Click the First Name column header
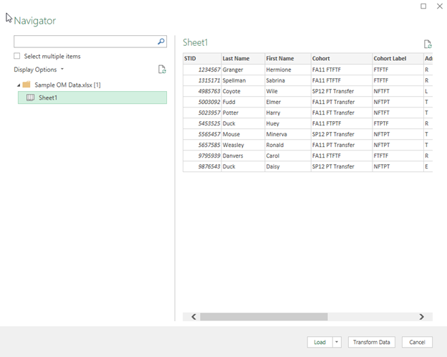Image resolution: width=447 pixels, height=357 pixels. click(288, 59)
